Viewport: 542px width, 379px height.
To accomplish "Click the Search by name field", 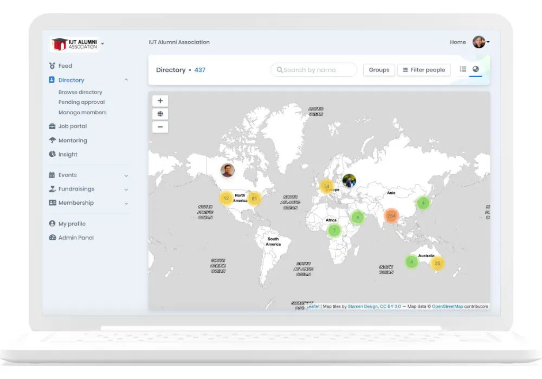I will coord(314,70).
